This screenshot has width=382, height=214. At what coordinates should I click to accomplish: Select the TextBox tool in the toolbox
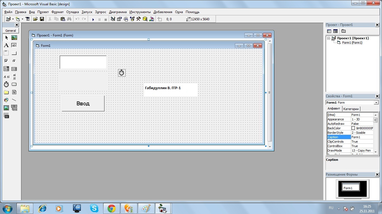[14, 45]
